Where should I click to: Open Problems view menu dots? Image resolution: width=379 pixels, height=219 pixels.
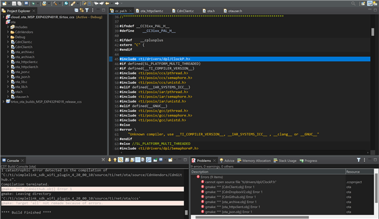364,160
